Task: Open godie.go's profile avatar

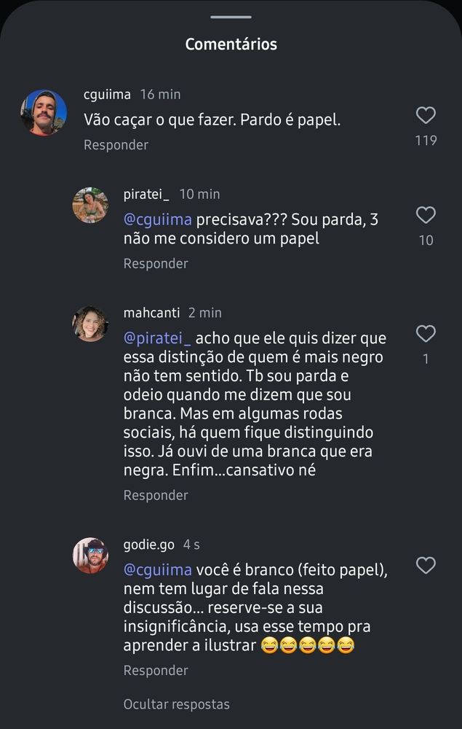Action: coord(90,555)
